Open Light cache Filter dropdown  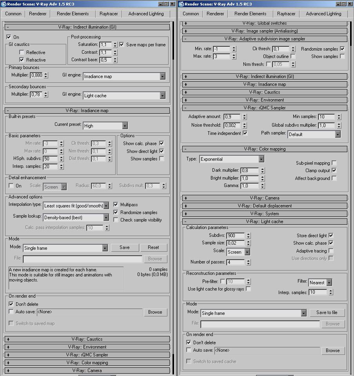(320, 282)
